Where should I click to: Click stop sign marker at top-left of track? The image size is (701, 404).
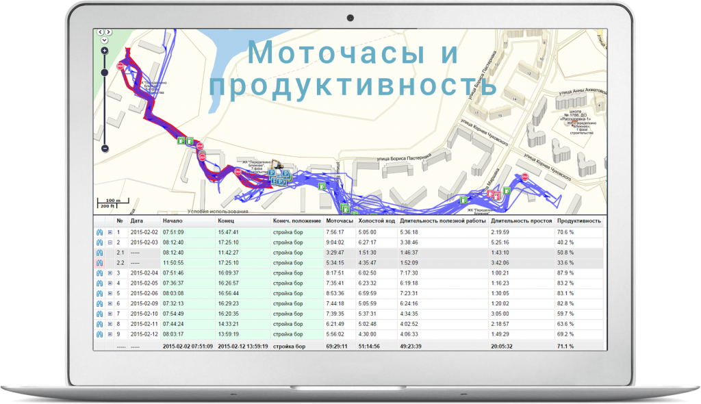point(120,66)
